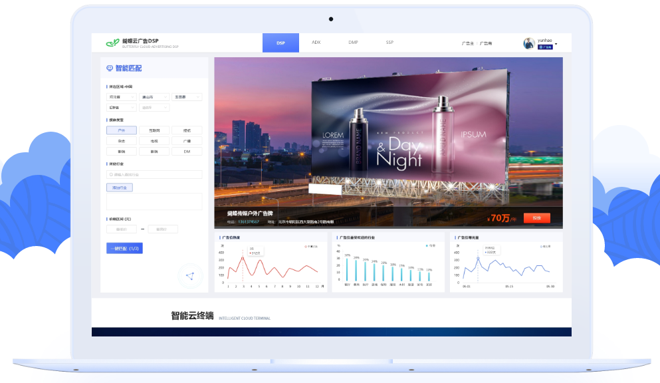Viewport: 660px width, 383px height.
Task: Toggle the 互联网 media type option
Action: [154, 130]
